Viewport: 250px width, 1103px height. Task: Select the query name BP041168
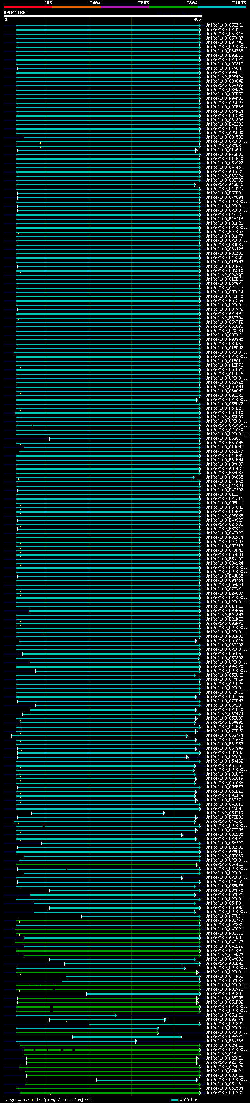tap(14, 13)
